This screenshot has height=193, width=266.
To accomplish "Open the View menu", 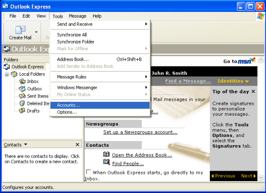I will pyautogui.click(x=41, y=16).
